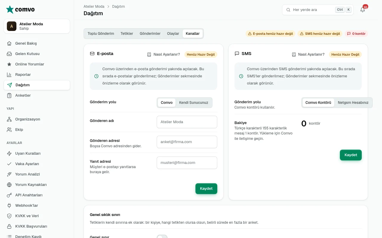Click the KVKK Başvuruları lock icon
This screenshot has height=238, width=382.
9,226
